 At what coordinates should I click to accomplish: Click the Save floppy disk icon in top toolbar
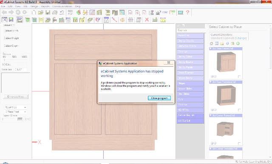pyautogui.click(x=48, y=12)
